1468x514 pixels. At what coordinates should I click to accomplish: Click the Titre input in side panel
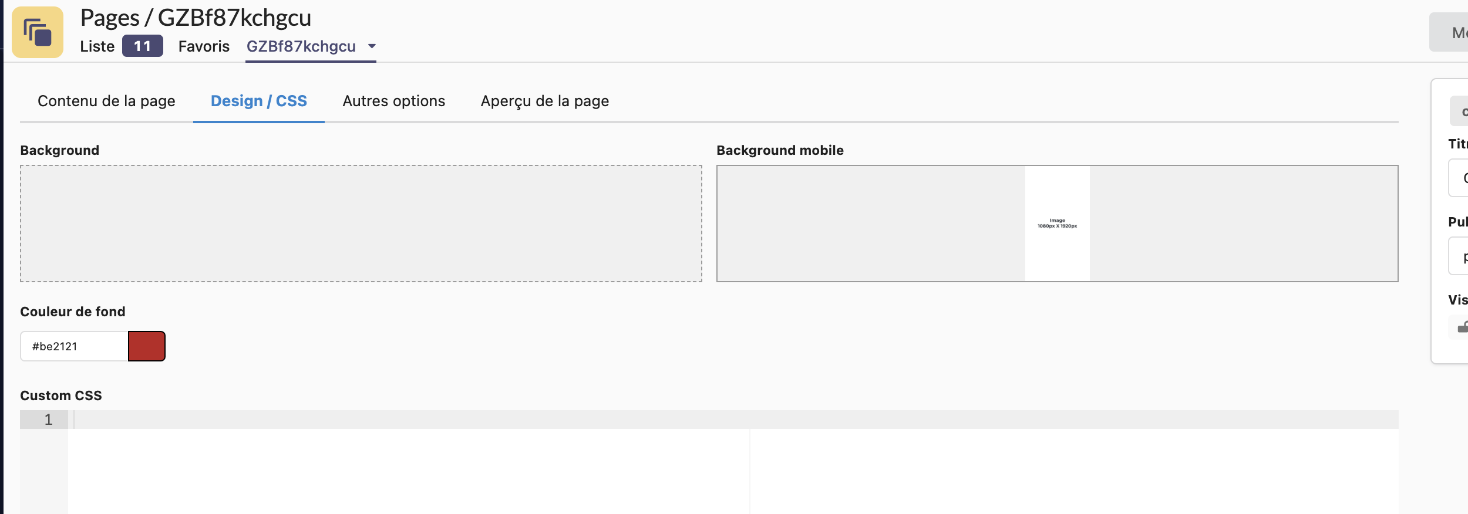tap(1459, 178)
